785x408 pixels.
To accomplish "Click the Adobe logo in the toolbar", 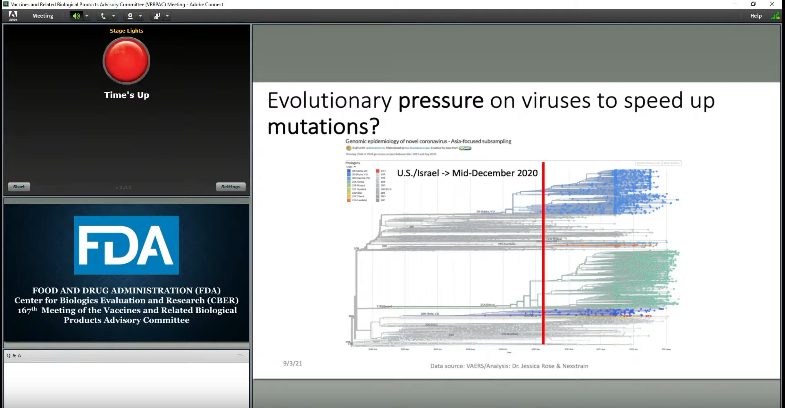I will 13,16.
